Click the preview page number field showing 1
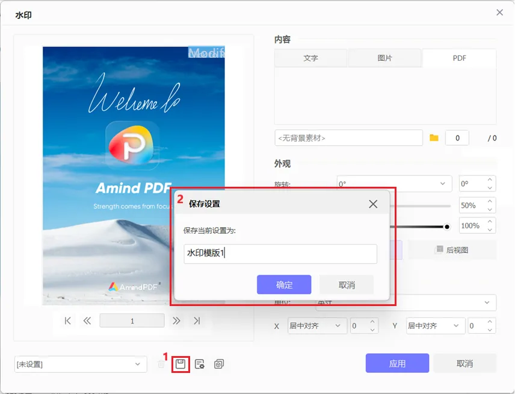The image size is (515, 394). (132, 321)
